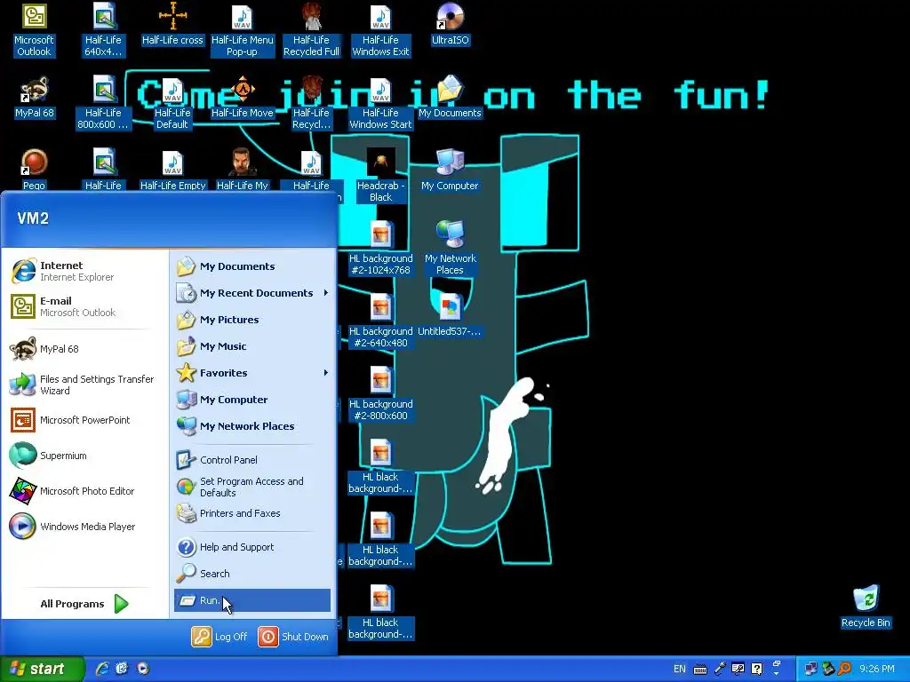Open E-mail Microsoft Outlook in Start menu
The height and width of the screenshot is (682, 910).
point(84,306)
